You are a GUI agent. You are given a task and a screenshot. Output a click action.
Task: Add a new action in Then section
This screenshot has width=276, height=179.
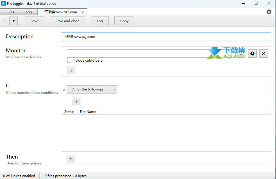point(71,159)
